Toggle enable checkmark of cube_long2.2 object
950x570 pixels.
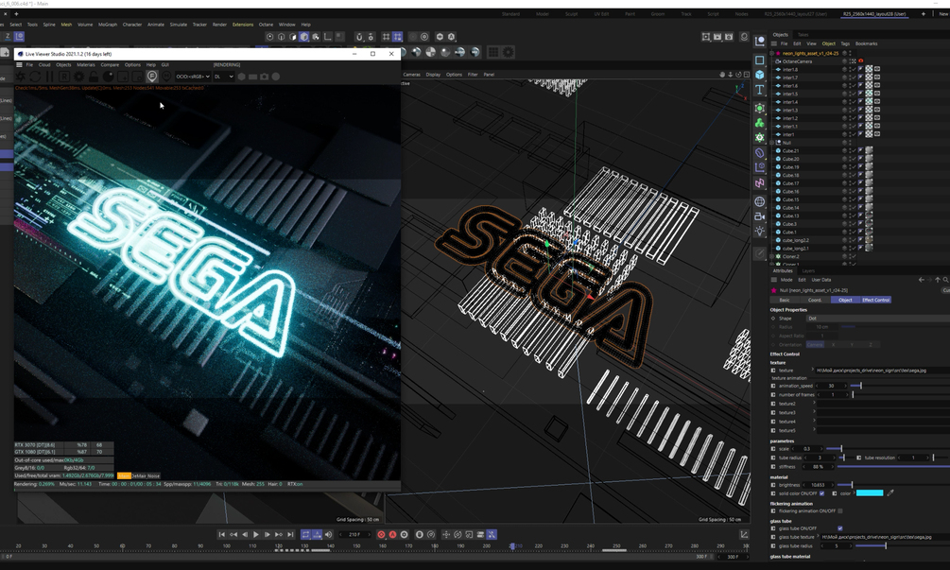click(853, 240)
